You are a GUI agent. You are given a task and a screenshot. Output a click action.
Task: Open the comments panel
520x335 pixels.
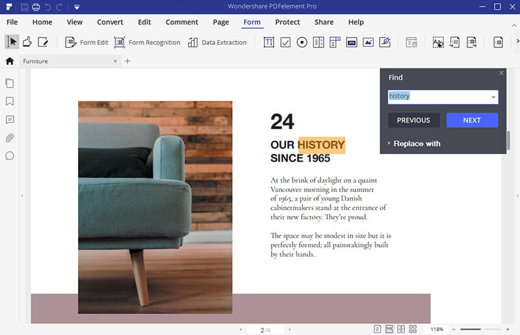(x=10, y=119)
